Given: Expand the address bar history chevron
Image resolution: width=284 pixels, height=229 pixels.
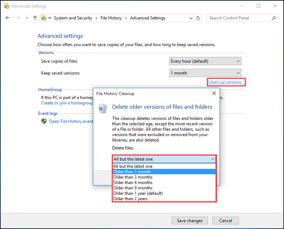Looking at the screenshot, I should (x=191, y=18).
